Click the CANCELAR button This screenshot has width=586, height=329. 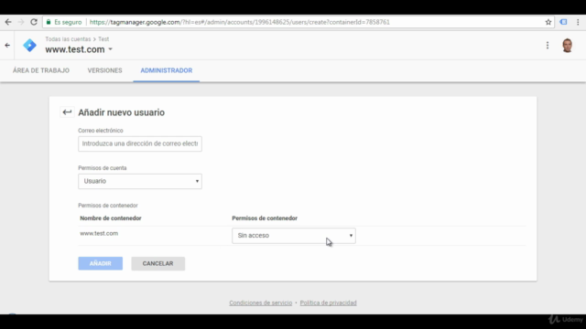[157, 263]
